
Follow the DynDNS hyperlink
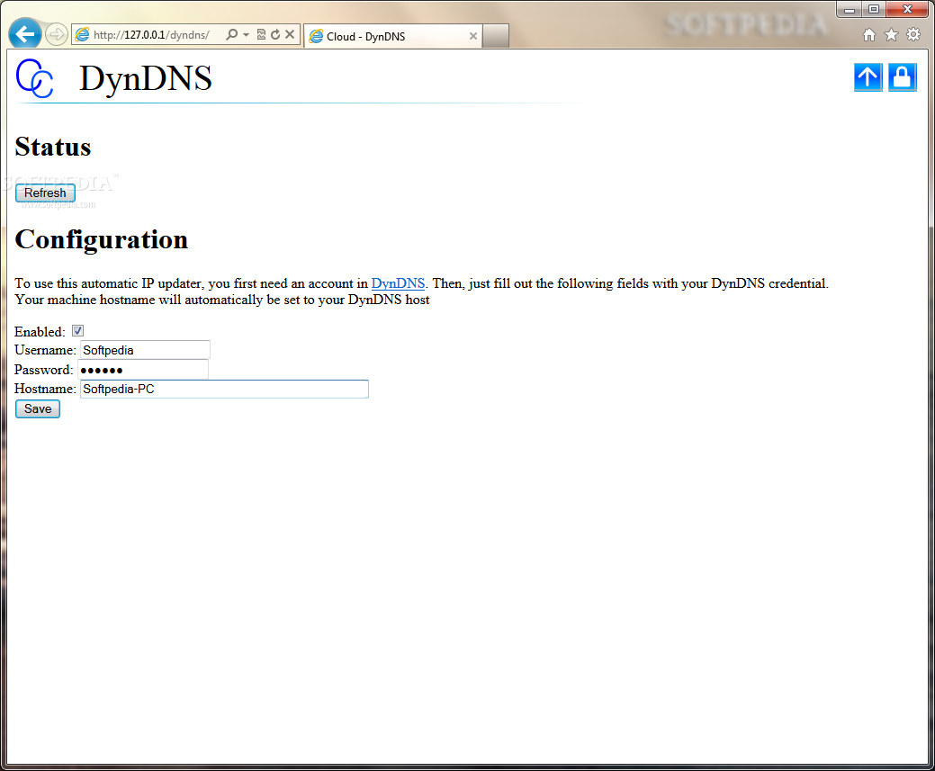398,283
